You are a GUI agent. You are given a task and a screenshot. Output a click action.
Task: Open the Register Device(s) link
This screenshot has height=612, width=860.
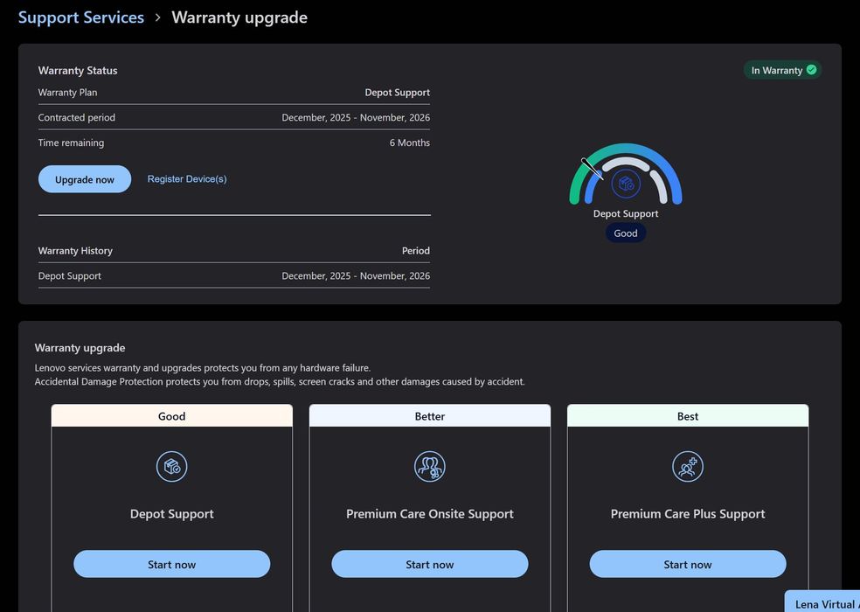point(187,179)
